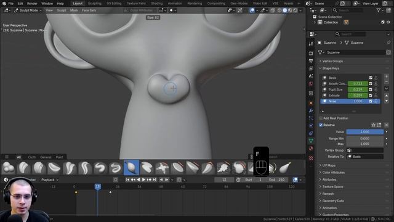
Task: Open the Render properties tab
Action: (311, 54)
